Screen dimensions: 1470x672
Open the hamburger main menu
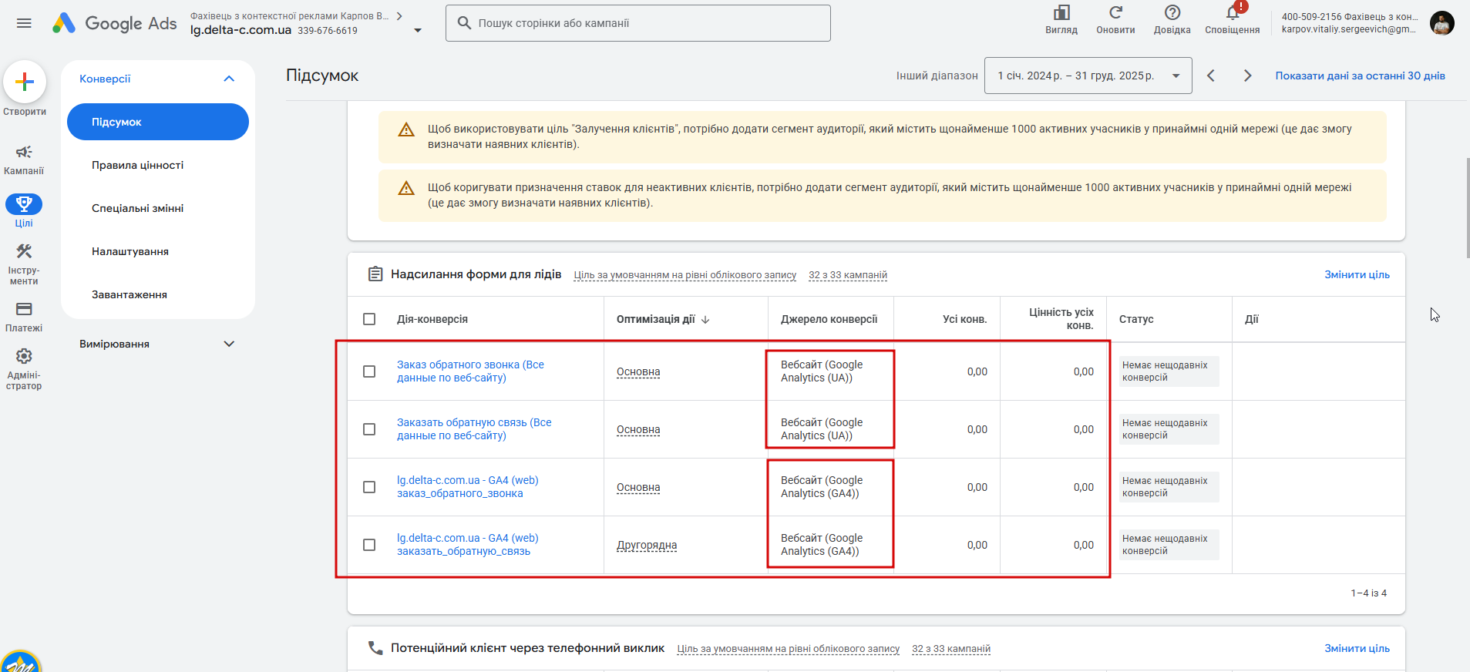(24, 23)
